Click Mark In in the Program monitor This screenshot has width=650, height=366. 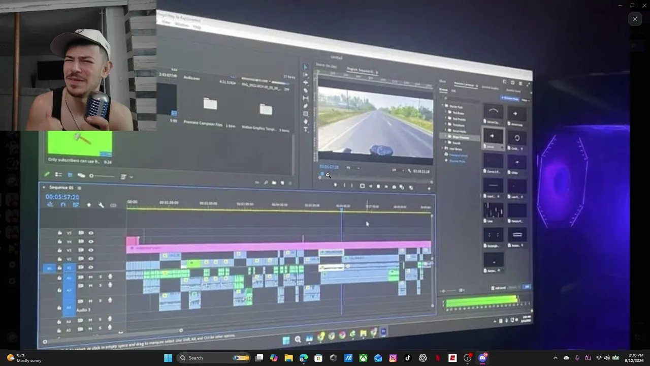point(344,185)
